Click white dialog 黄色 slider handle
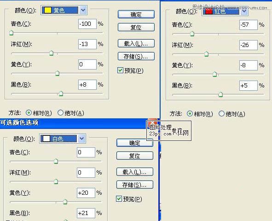272x221 pixels. 65,202
